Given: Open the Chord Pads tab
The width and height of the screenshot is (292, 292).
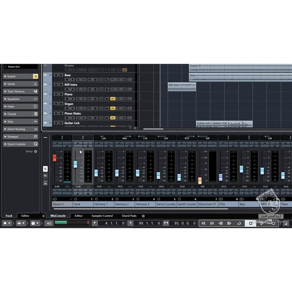Looking at the screenshot, I should pyautogui.click(x=129, y=216).
